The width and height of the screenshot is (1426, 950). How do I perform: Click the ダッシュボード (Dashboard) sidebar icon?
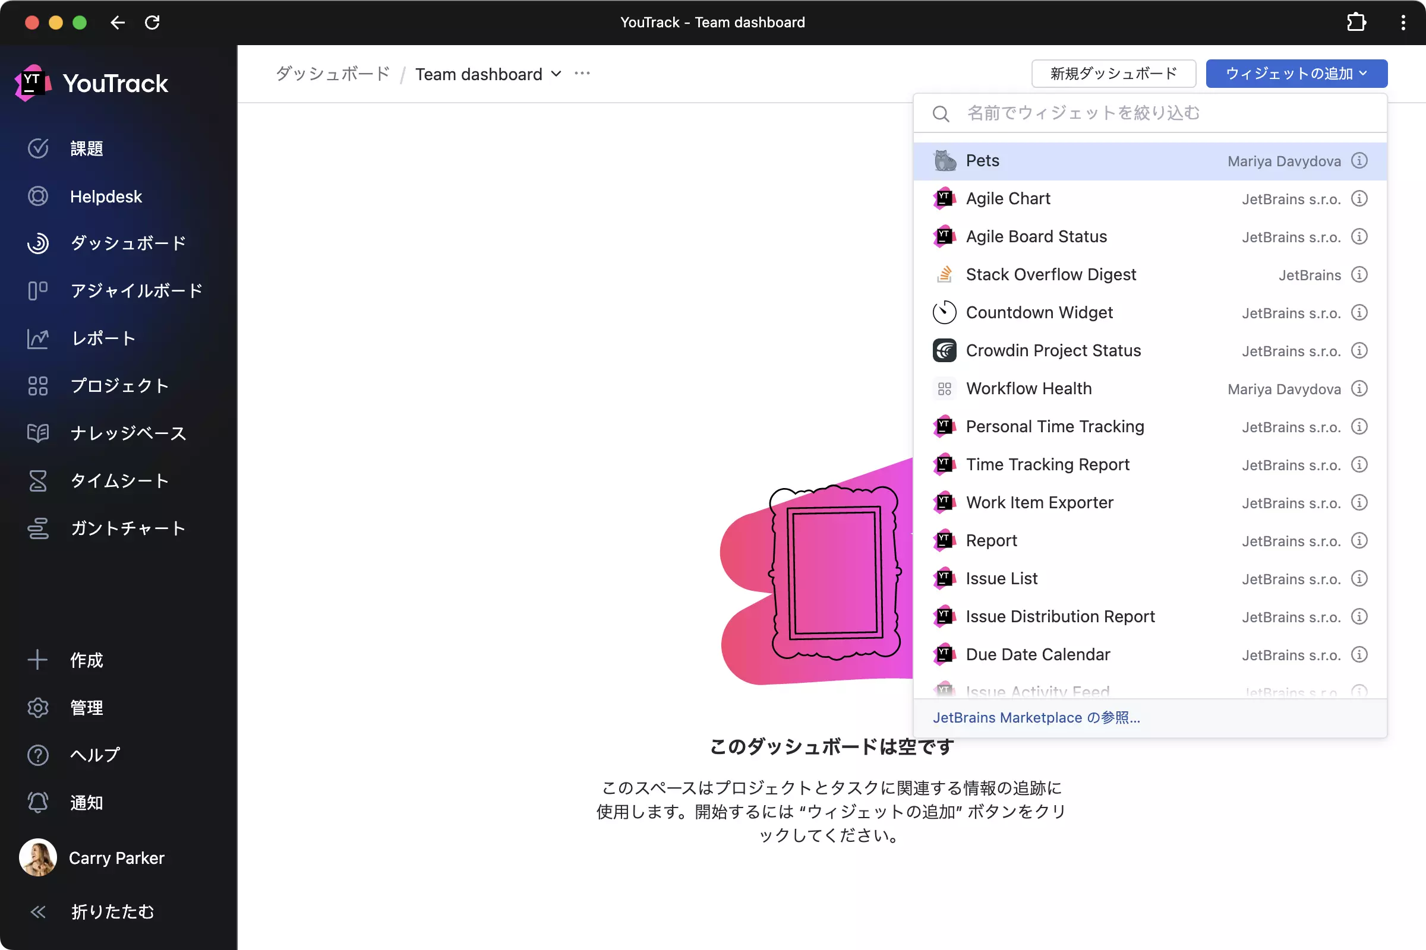pyautogui.click(x=38, y=243)
